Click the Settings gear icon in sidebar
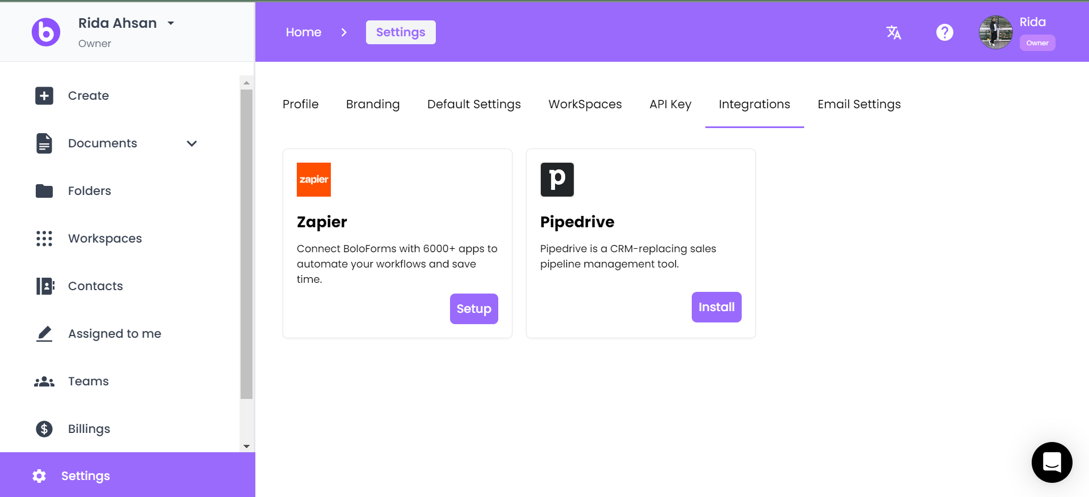1089x497 pixels. coord(39,476)
